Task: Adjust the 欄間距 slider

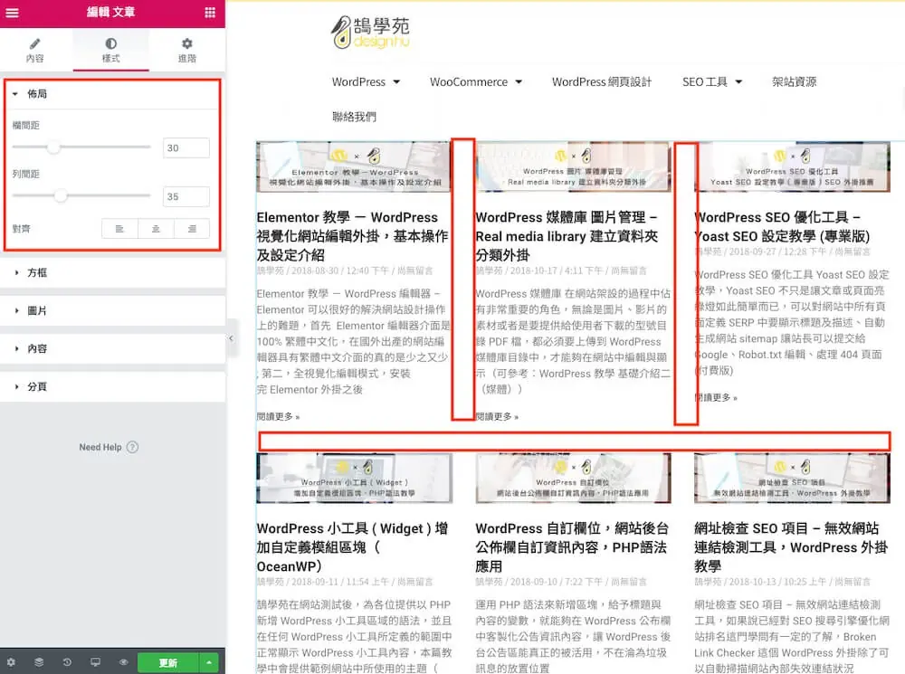Action: click(x=53, y=147)
